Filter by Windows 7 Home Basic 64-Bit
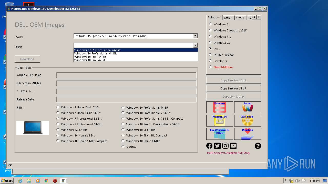This screenshot has width=328, height=184. point(58,113)
